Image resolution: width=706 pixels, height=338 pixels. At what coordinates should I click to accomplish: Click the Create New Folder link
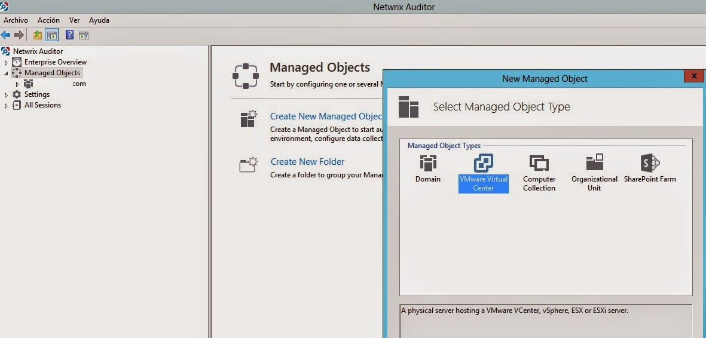[307, 162]
